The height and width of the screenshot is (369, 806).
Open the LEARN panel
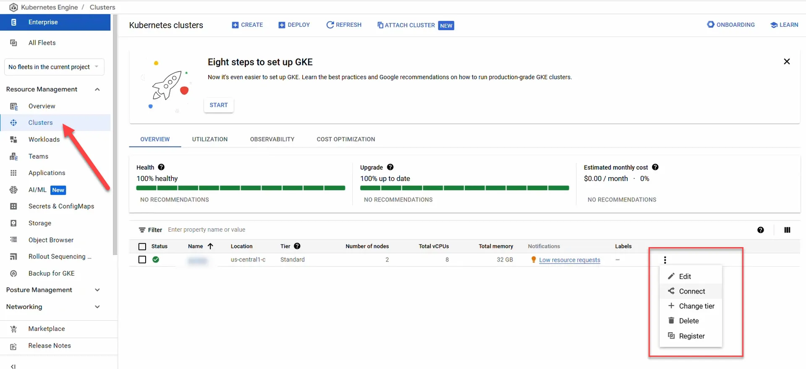pos(784,25)
